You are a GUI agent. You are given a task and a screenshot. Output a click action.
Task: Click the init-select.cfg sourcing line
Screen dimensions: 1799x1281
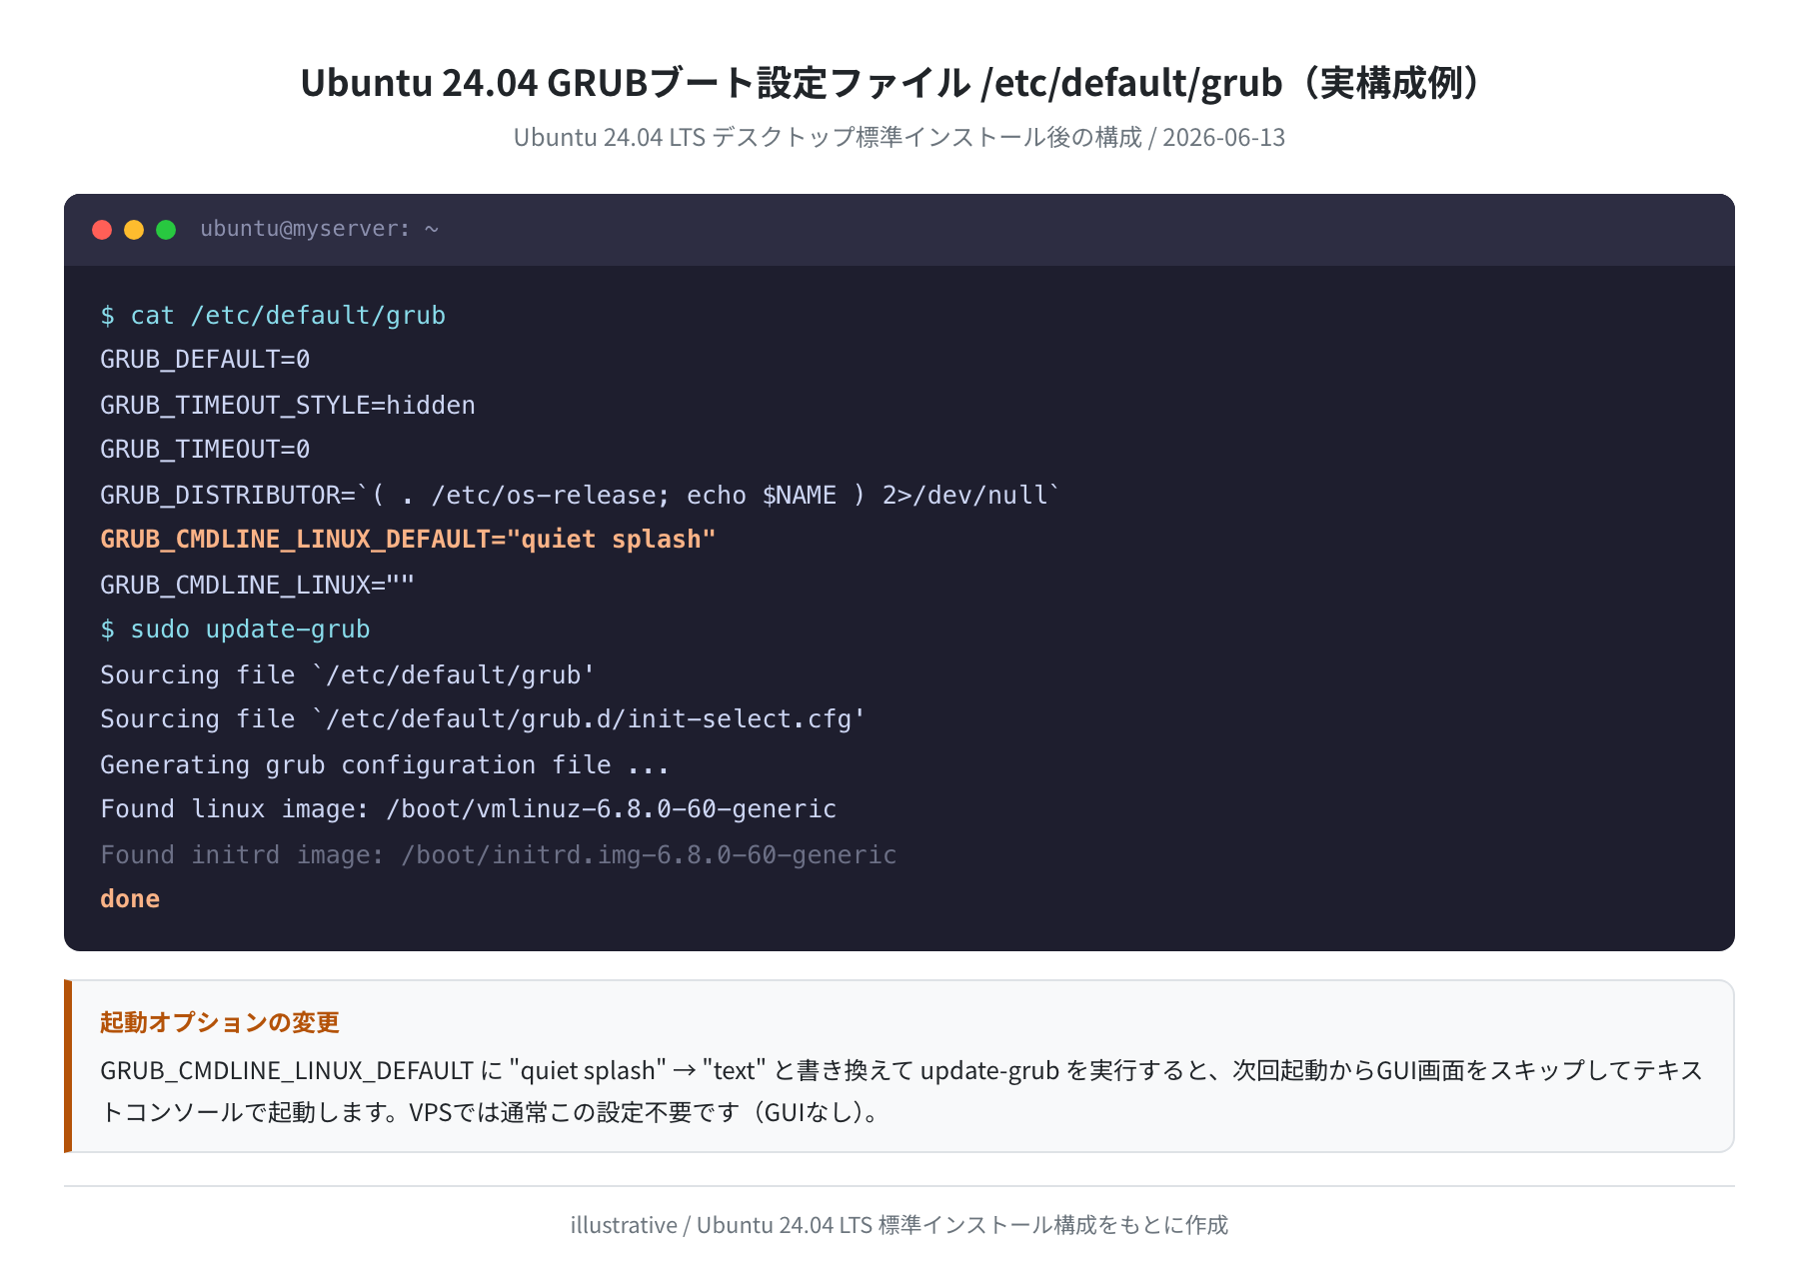pyautogui.click(x=483, y=719)
